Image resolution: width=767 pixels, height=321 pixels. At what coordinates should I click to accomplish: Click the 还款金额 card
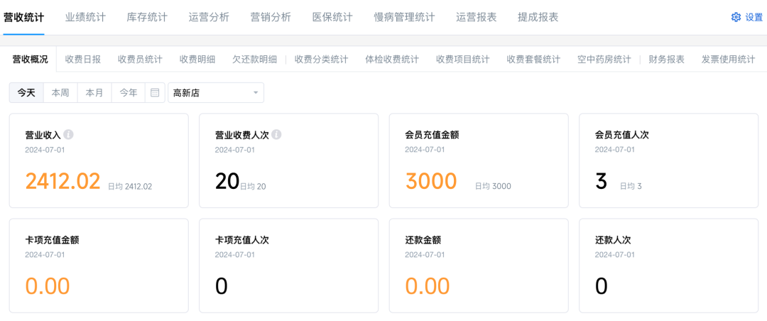coord(479,266)
